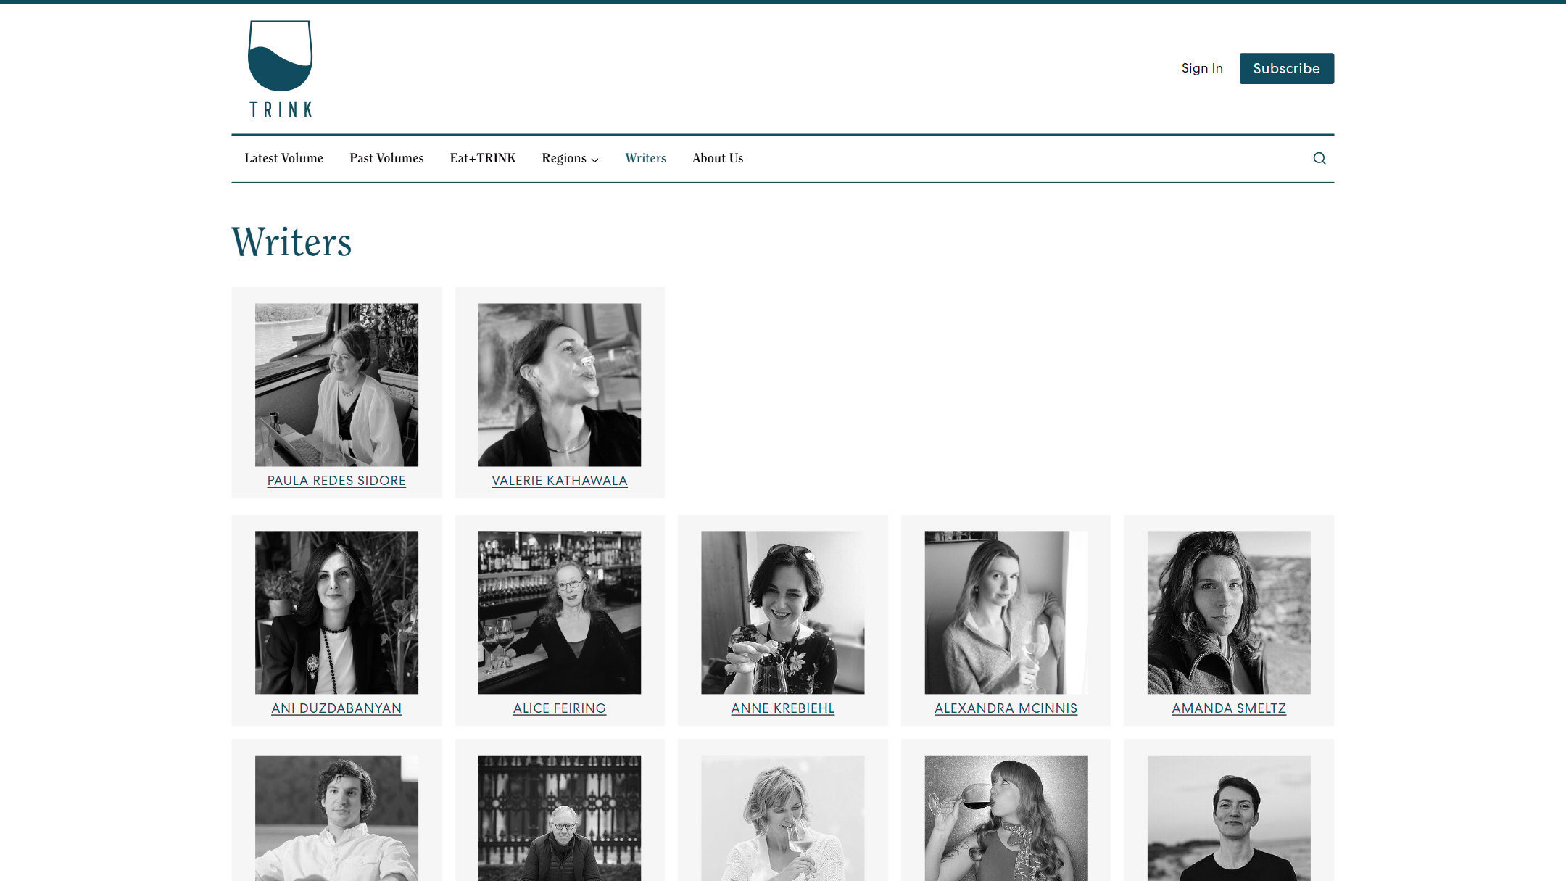Image resolution: width=1566 pixels, height=881 pixels.
Task: Click Paula Redes Sidore's photo
Action: (336, 385)
